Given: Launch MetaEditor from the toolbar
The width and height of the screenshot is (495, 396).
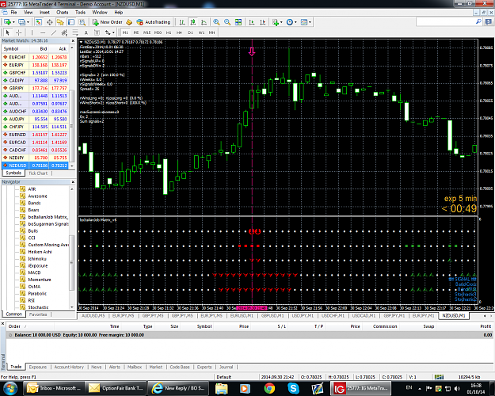Looking at the screenshot, I should pos(129,22).
